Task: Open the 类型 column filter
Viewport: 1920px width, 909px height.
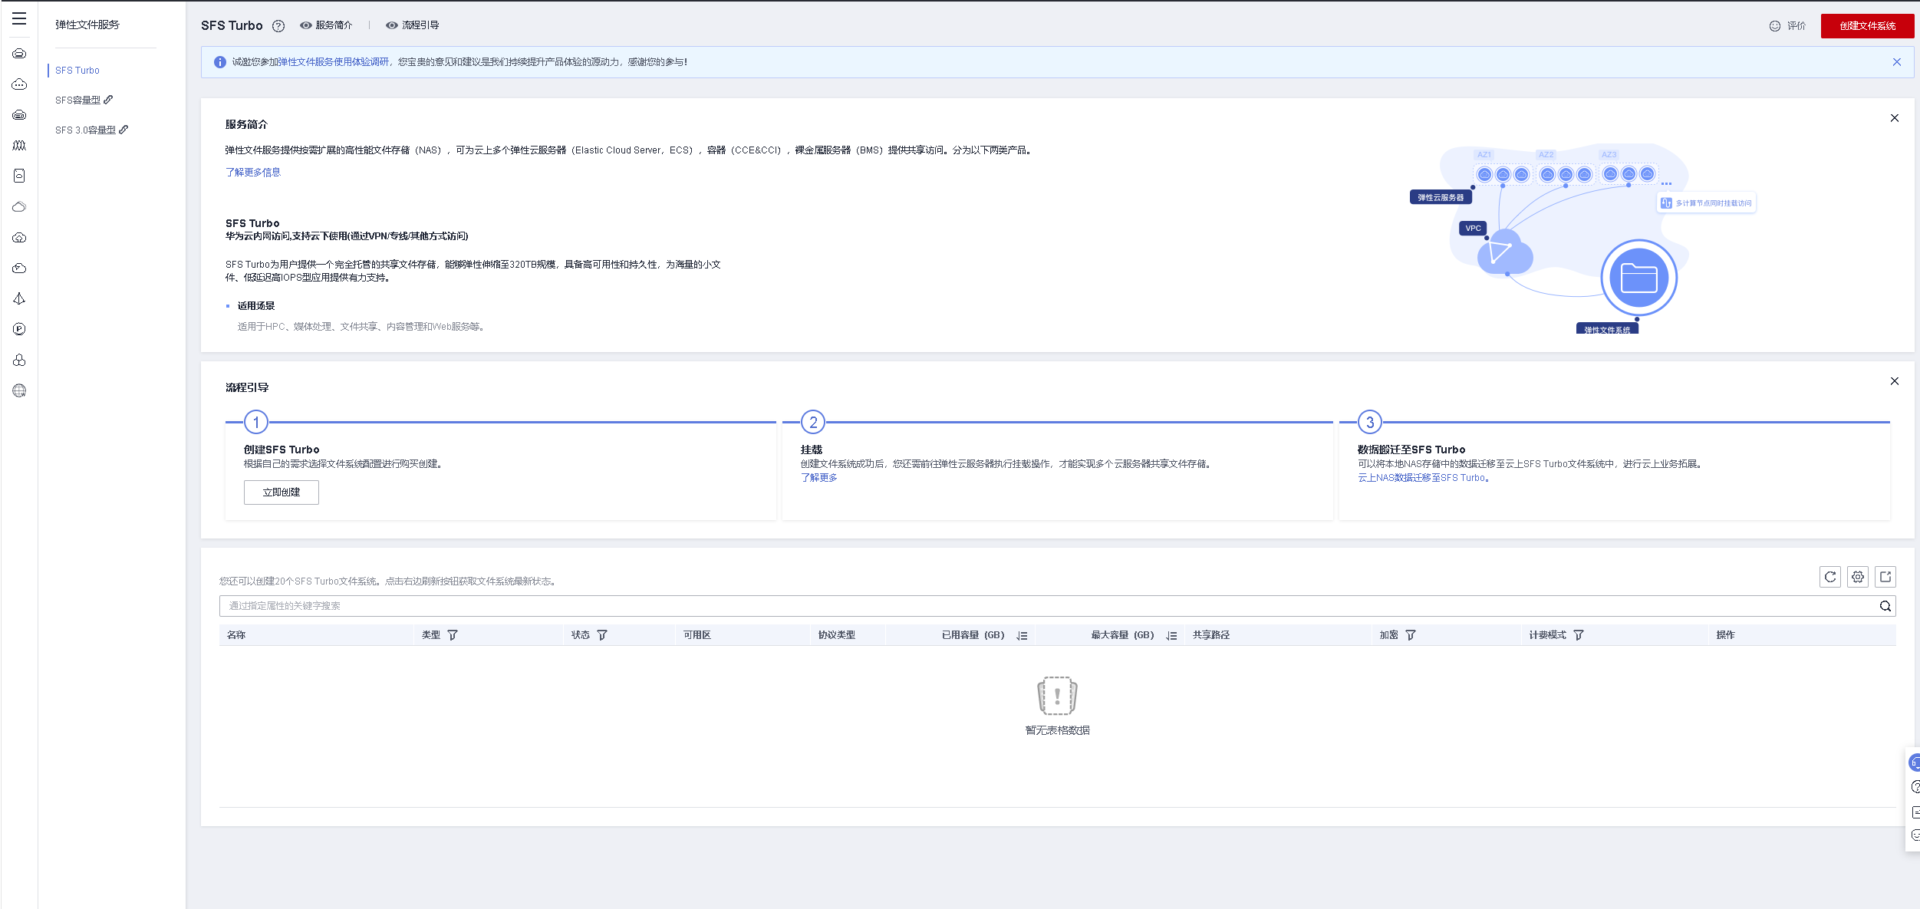Action: coord(453,635)
